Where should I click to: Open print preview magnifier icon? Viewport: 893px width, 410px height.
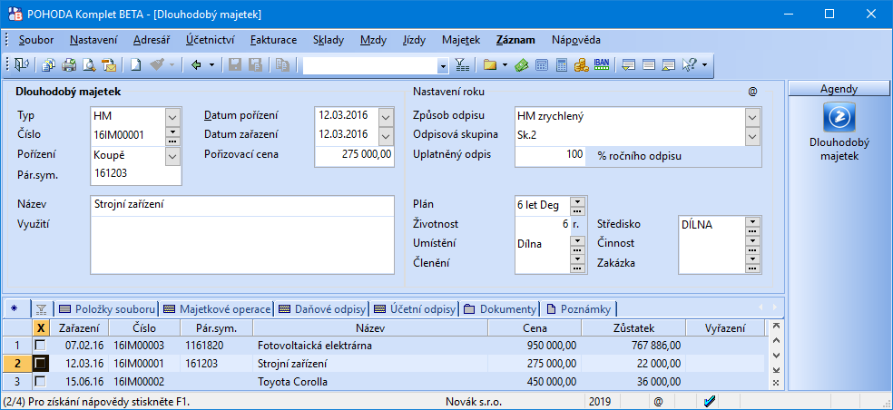[89, 65]
